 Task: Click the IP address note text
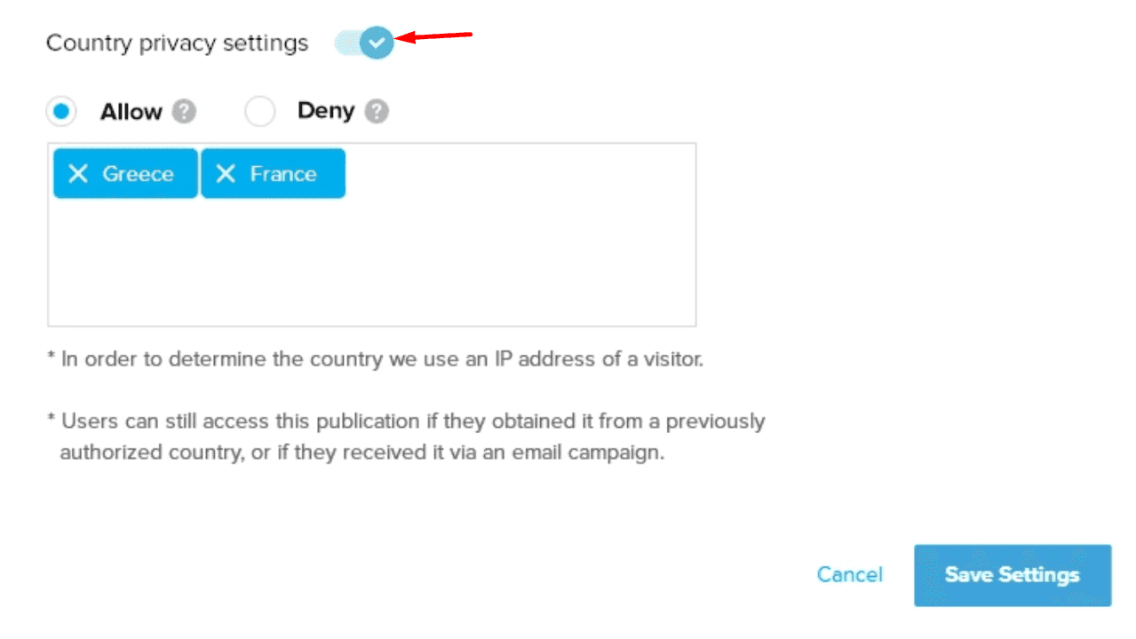(x=375, y=360)
